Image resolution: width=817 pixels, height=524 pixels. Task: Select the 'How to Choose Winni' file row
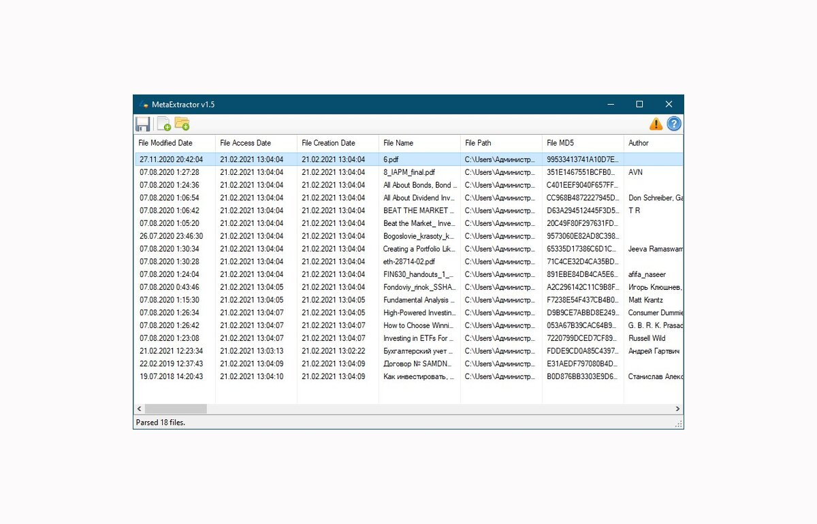tap(408, 325)
